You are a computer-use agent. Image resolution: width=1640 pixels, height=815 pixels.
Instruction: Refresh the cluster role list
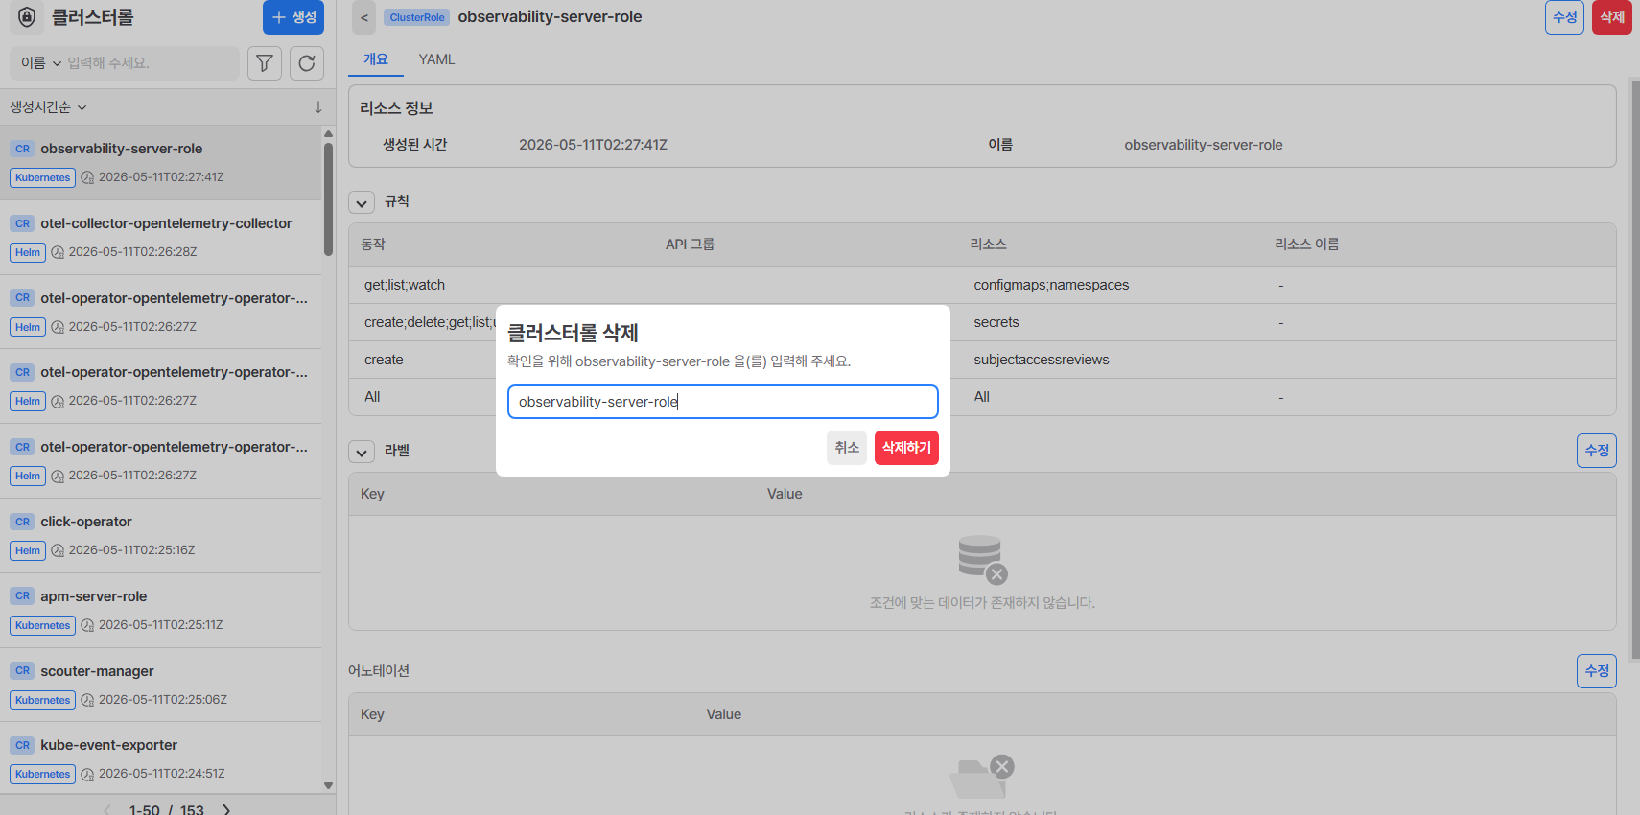tap(307, 62)
